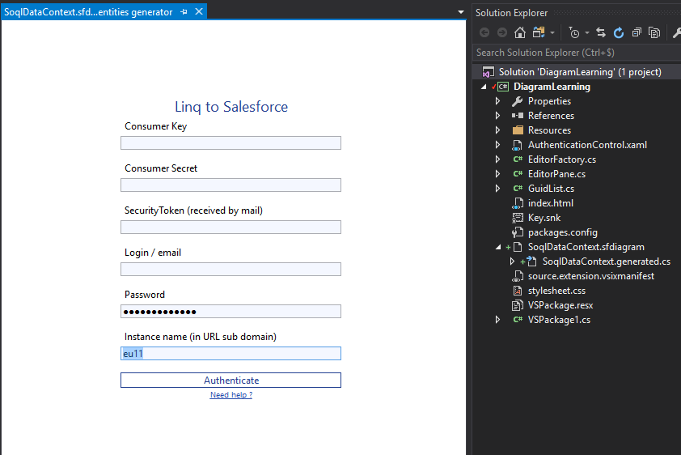Click the packages.config file icon
Image resolution: width=681 pixels, height=455 pixels.
point(518,232)
